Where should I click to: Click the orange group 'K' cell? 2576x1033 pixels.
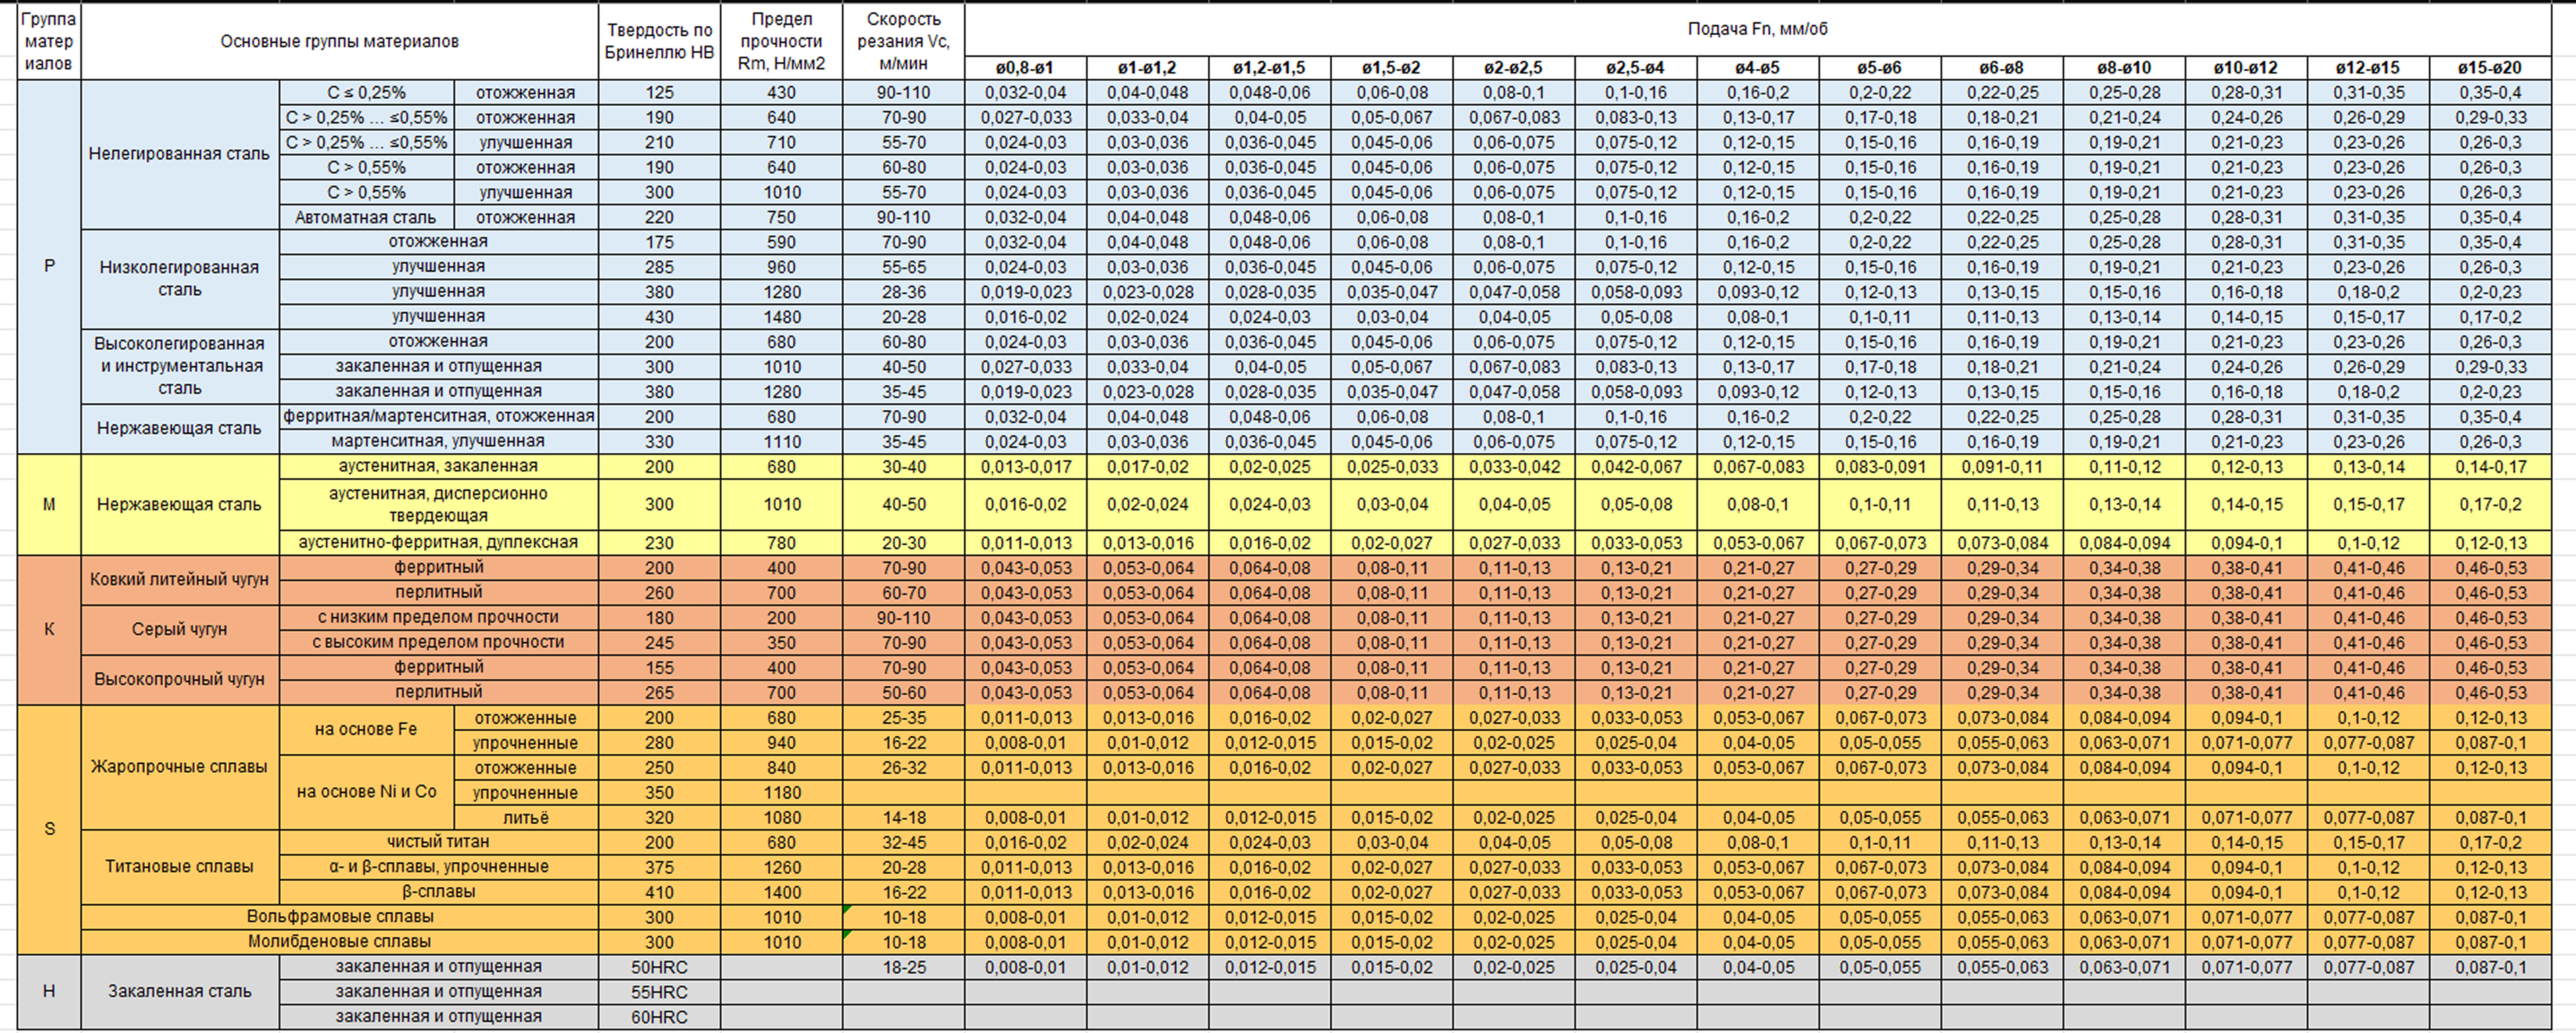49,630
